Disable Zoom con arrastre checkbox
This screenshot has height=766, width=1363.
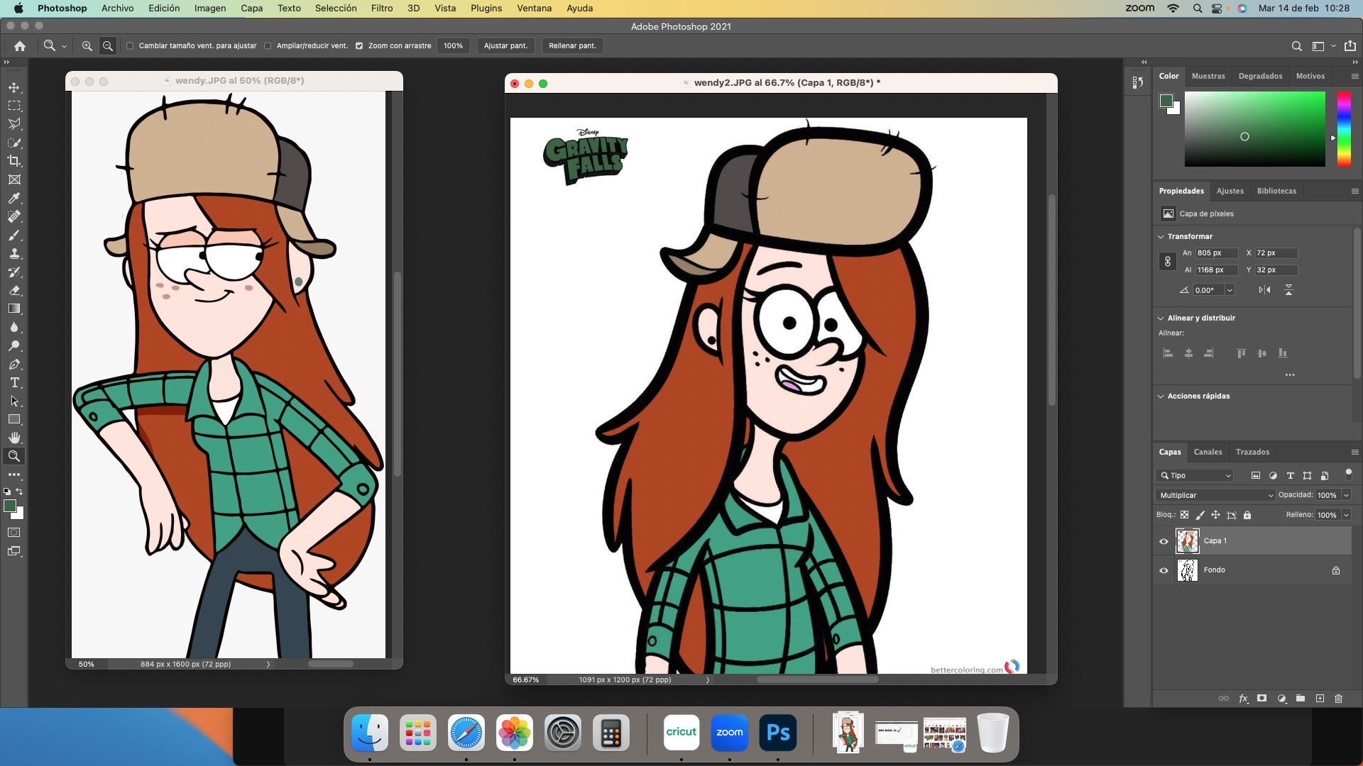coord(359,45)
